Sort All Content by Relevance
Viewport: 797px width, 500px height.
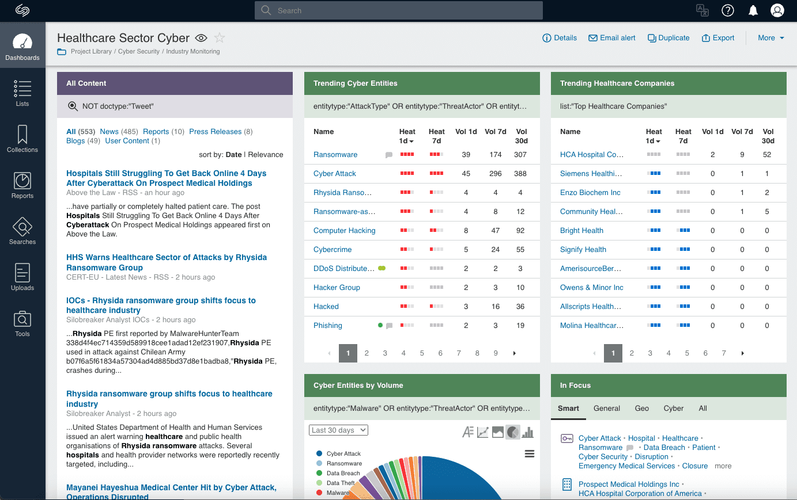point(266,155)
